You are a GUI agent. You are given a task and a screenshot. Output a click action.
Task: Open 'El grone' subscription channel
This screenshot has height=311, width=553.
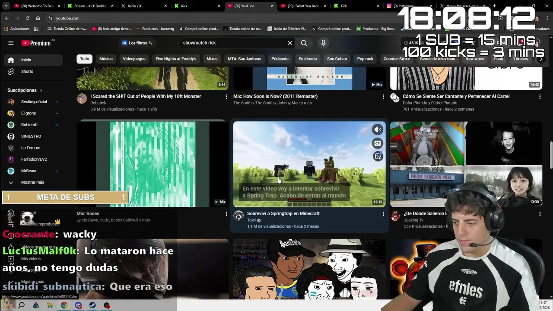33,113
